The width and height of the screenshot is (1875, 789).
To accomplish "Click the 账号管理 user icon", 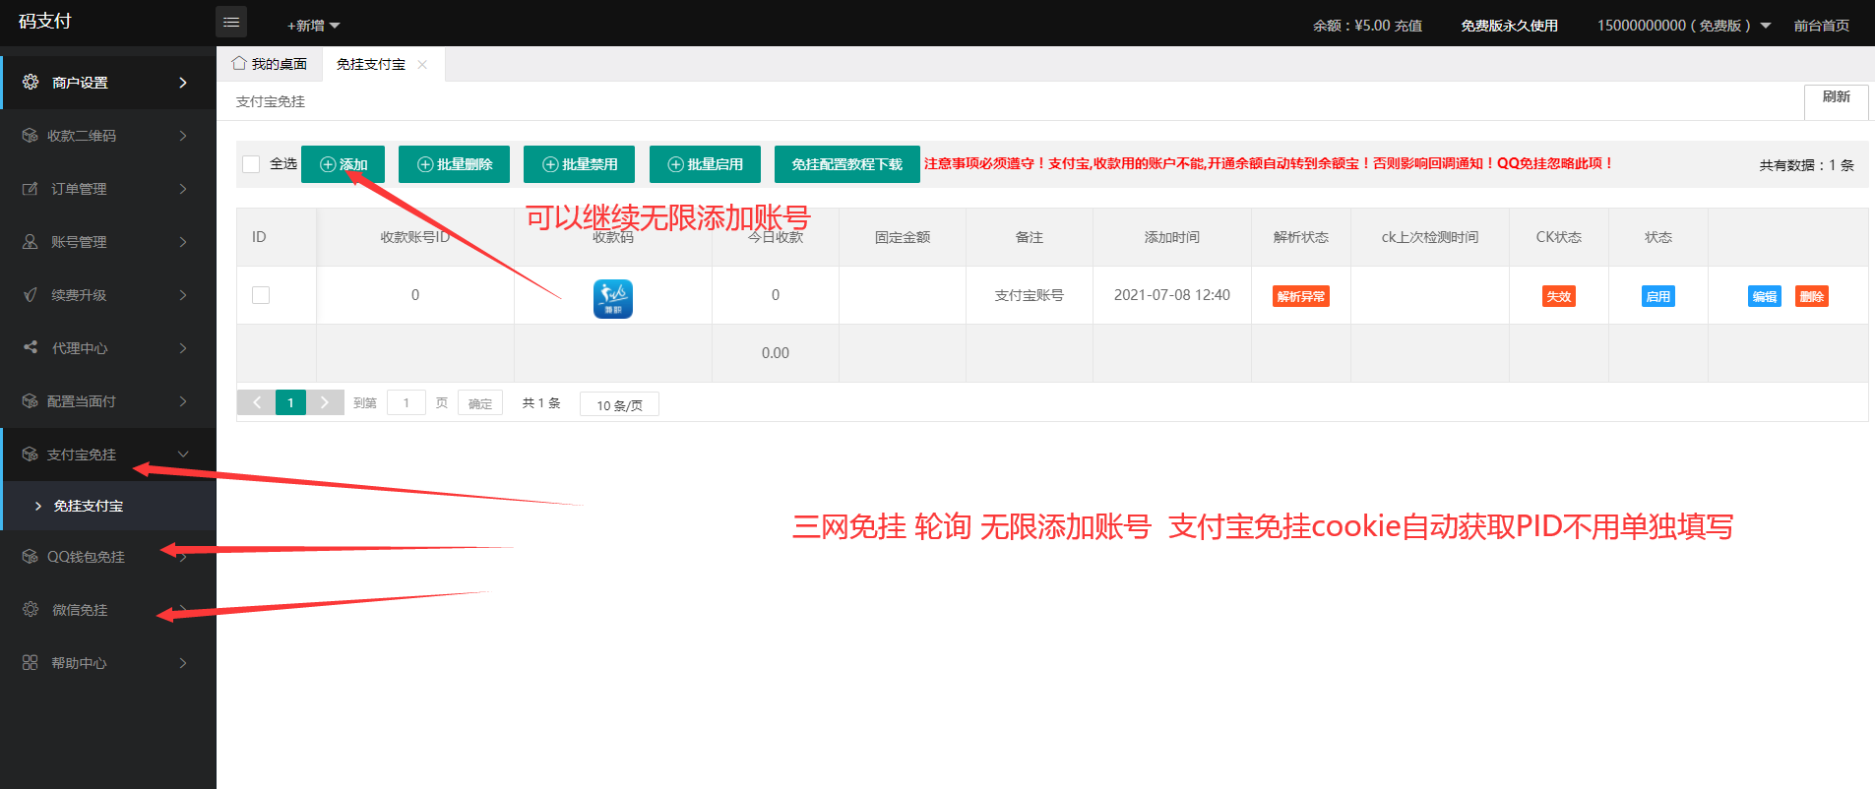I will (31, 242).
